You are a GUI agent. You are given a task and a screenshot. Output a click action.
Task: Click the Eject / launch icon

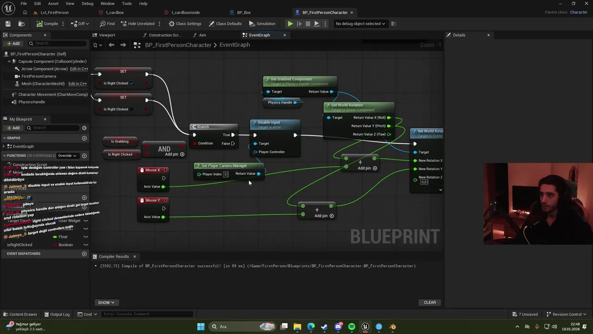[316, 24]
